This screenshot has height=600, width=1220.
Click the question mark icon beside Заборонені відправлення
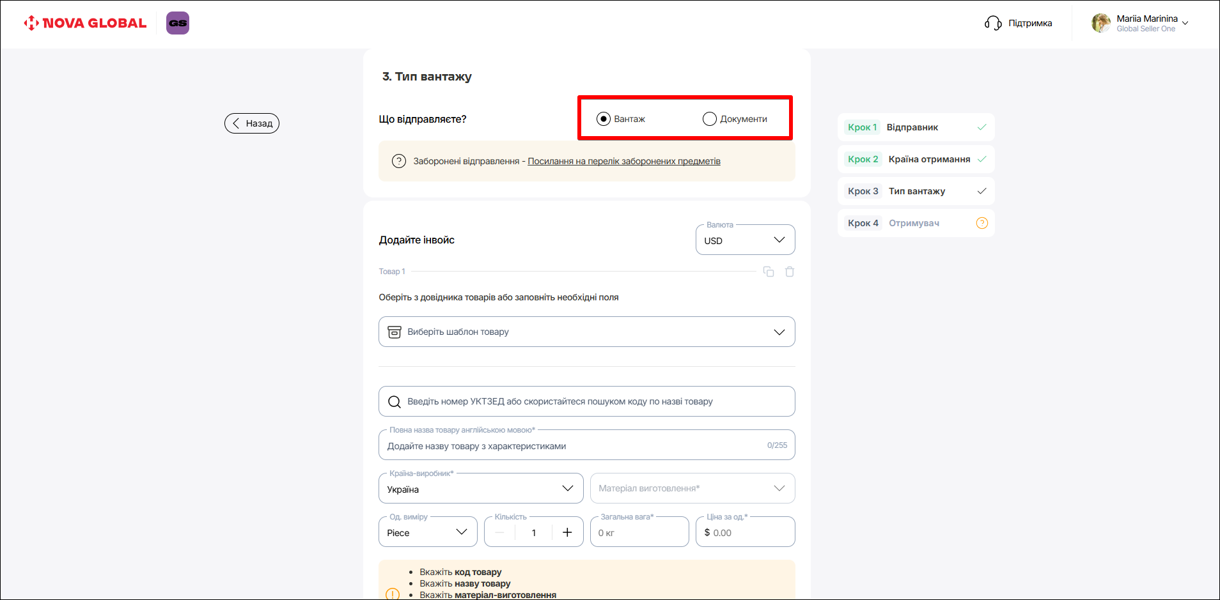tap(399, 161)
